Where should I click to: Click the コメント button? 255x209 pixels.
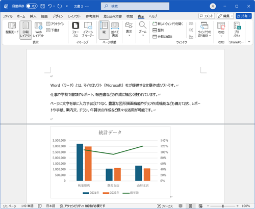(207, 16)
